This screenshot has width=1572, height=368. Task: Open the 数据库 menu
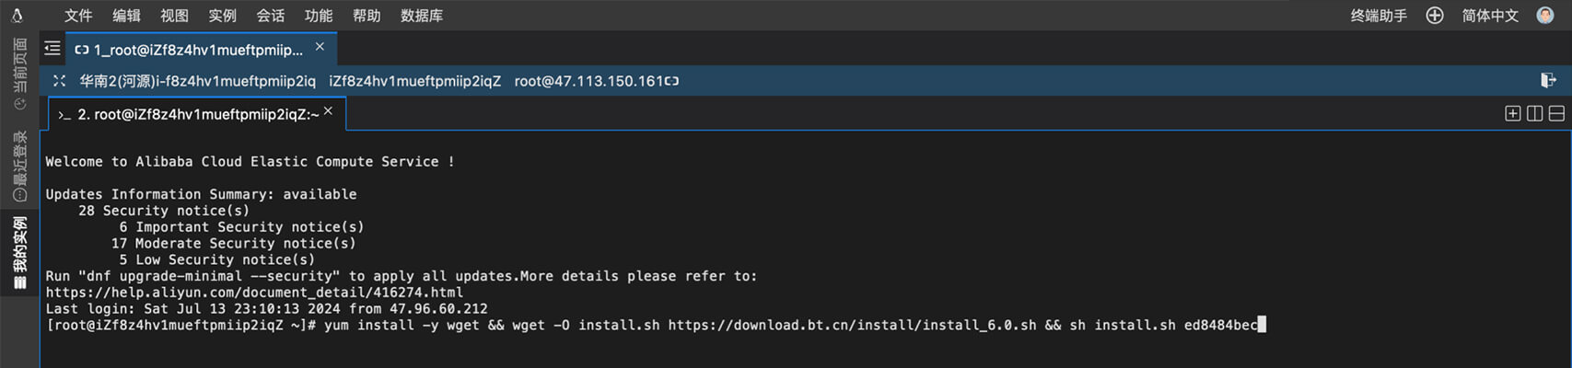(422, 16)
